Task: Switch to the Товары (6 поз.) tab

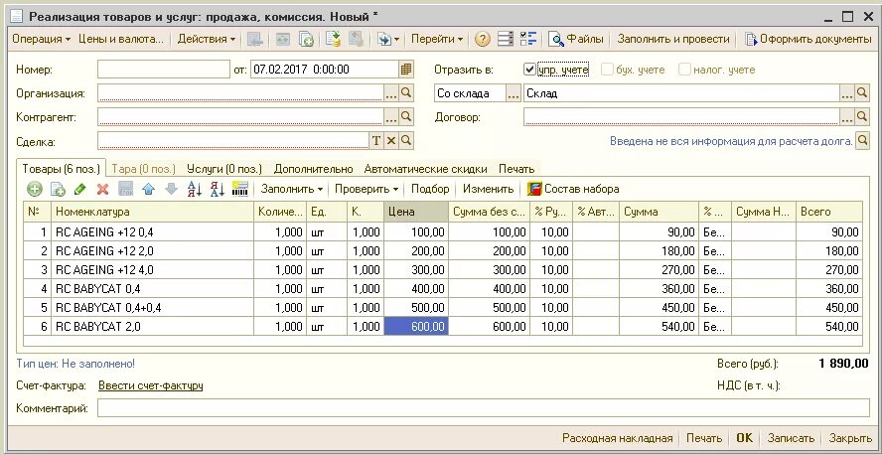Action: click(x=61, y=169)
